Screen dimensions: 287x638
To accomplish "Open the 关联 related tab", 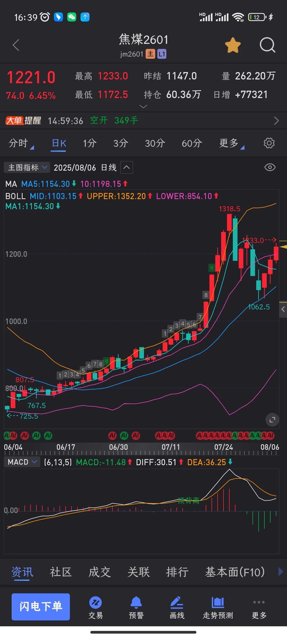I will pos(138,572).
